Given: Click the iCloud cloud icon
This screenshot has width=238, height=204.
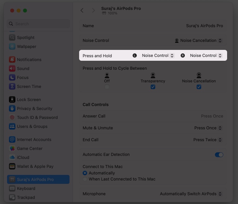Looking at the screenshot, I should point(12,157).
